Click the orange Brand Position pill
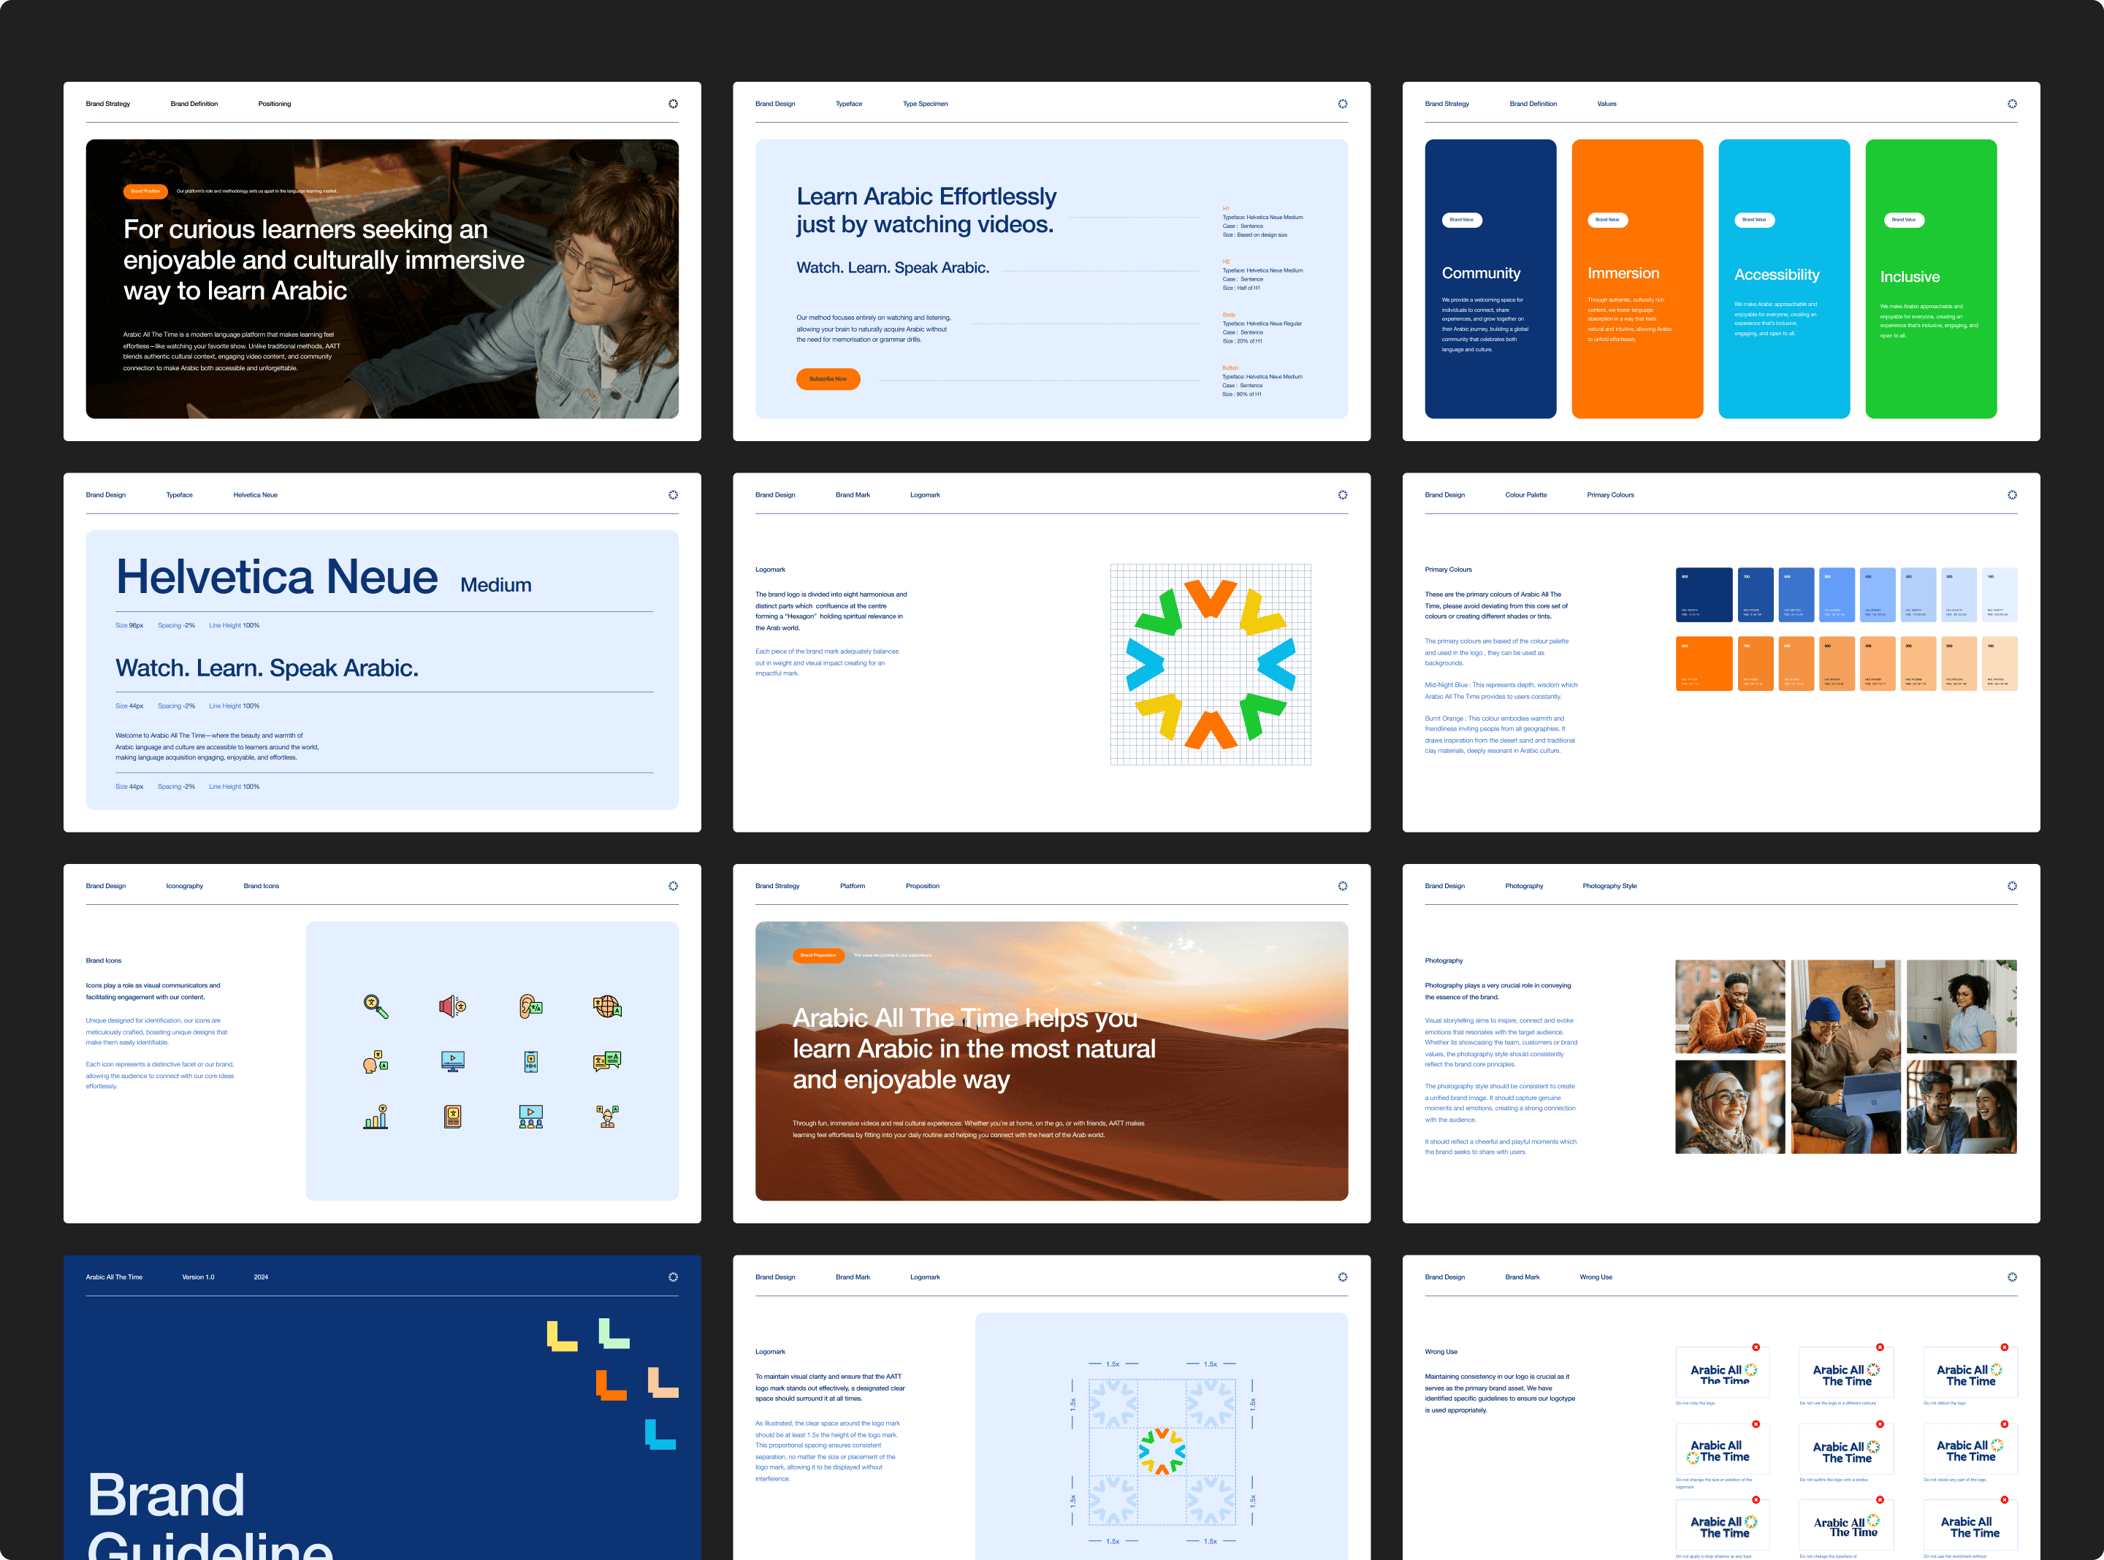 (x=145, y=191)
